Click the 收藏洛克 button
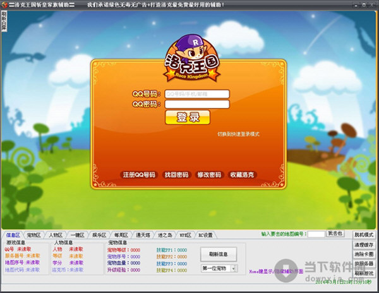The height and width of the screenshot is (293, 379). click(x=242, y=175)
